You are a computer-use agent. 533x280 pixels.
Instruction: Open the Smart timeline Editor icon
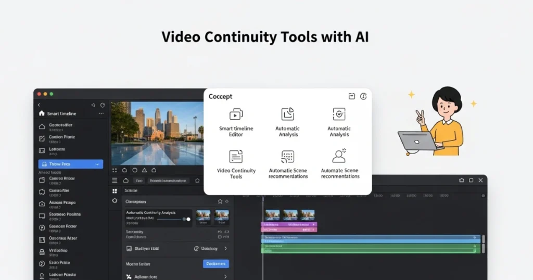point(236,114)
